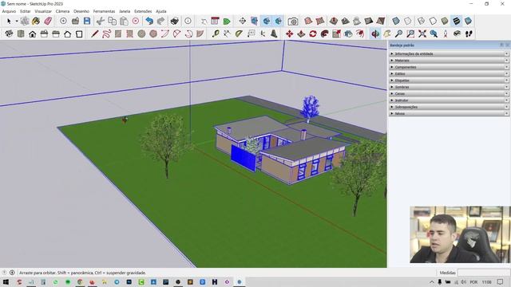Undo the last action with blue arrow
The height and width of the screenshot is (287, 511).
tap(149, 22)
